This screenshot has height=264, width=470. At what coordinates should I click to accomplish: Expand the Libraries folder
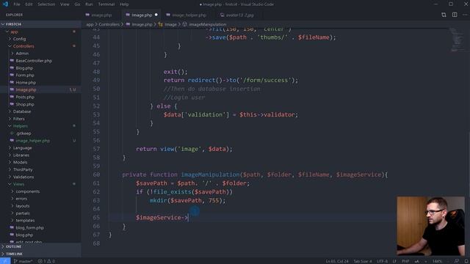(x=40, y=155)
